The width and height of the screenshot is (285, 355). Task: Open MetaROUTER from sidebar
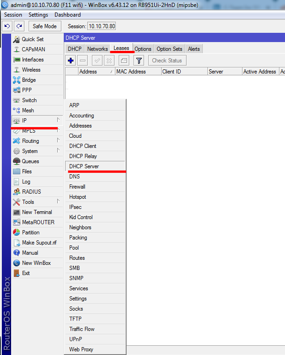[x=37, y=222]
